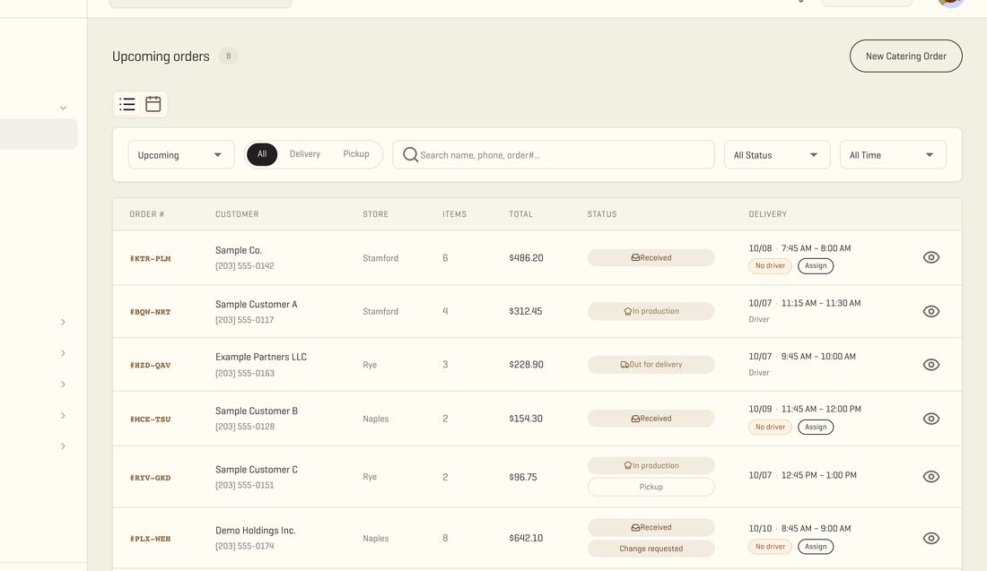987x571 pixels.
Task: View order #MCE-TSU details eye icon
Action: tap(931, 419)
